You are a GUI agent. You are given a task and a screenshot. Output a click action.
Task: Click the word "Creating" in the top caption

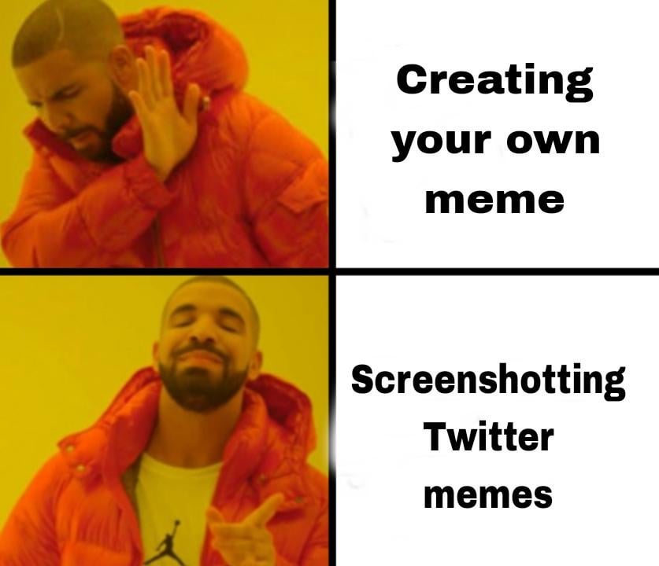494,83
